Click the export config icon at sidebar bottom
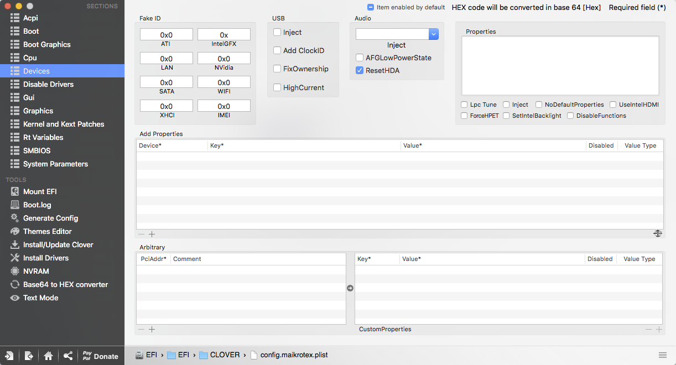Image resolution: width=676 pixels, height=365 pixels. [x=29, y=356]
